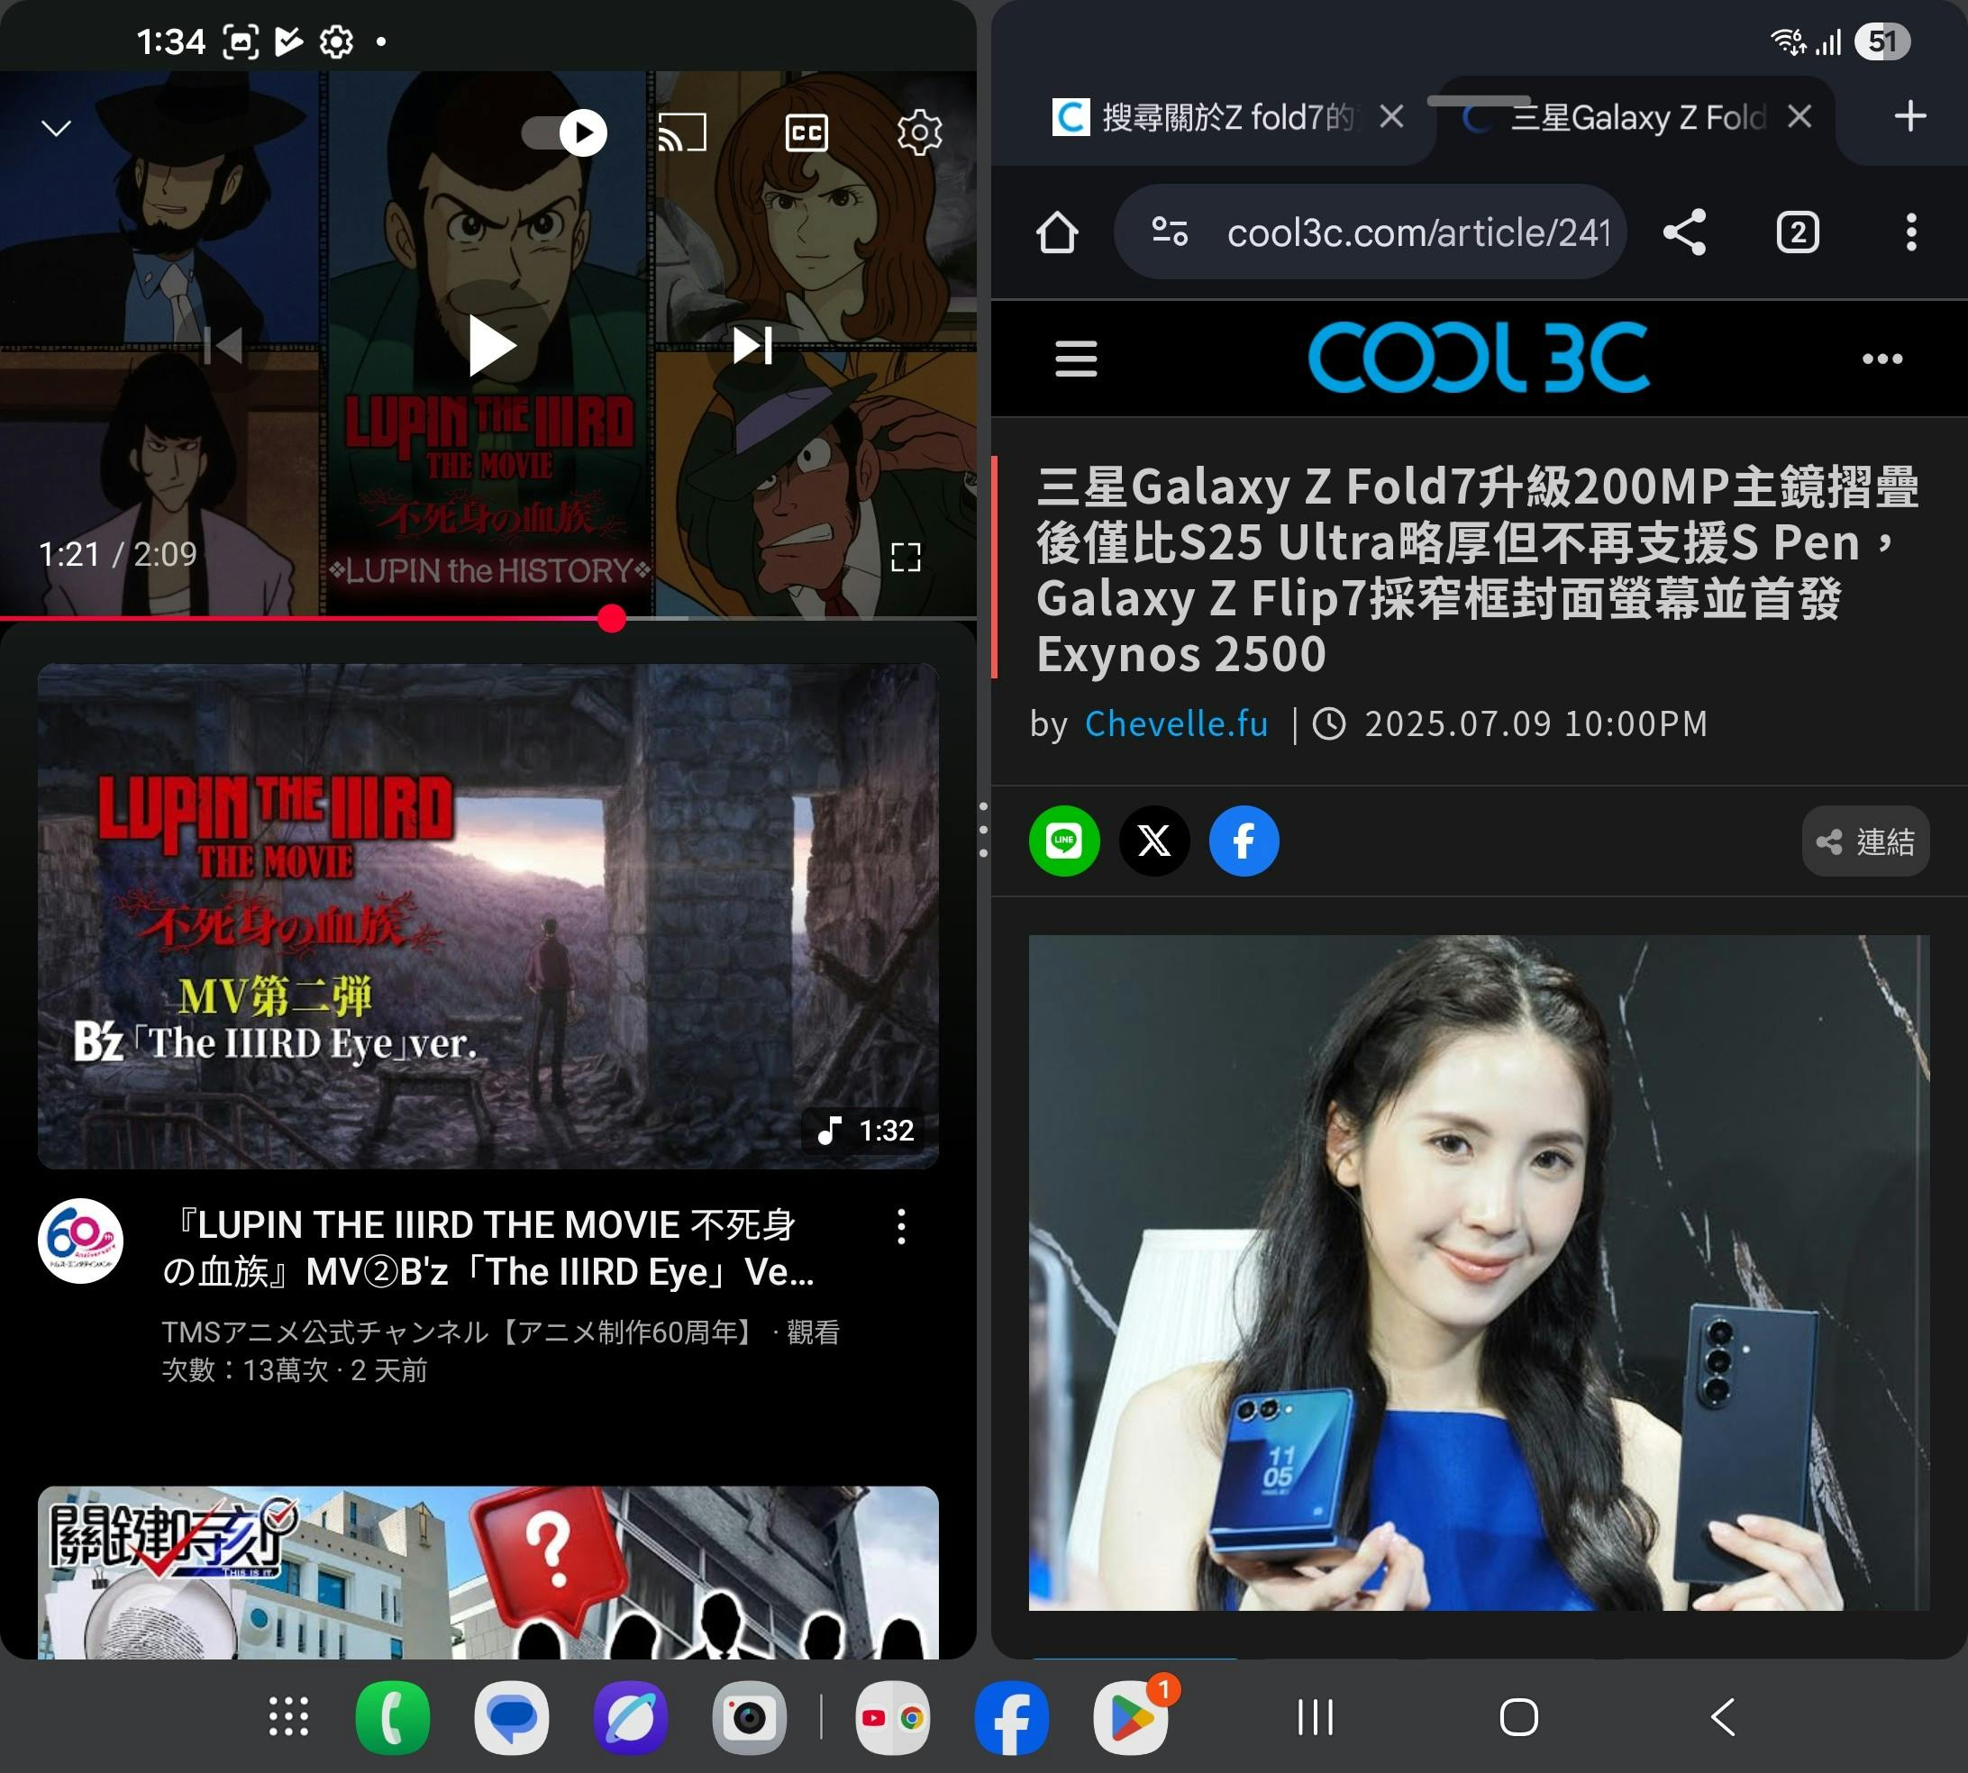
Task: Tap the back navigation button
Action: coord(1723,1716)
